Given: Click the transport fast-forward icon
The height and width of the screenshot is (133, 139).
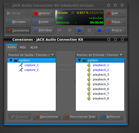Looking at the screenshot, I should pos(99,30).
